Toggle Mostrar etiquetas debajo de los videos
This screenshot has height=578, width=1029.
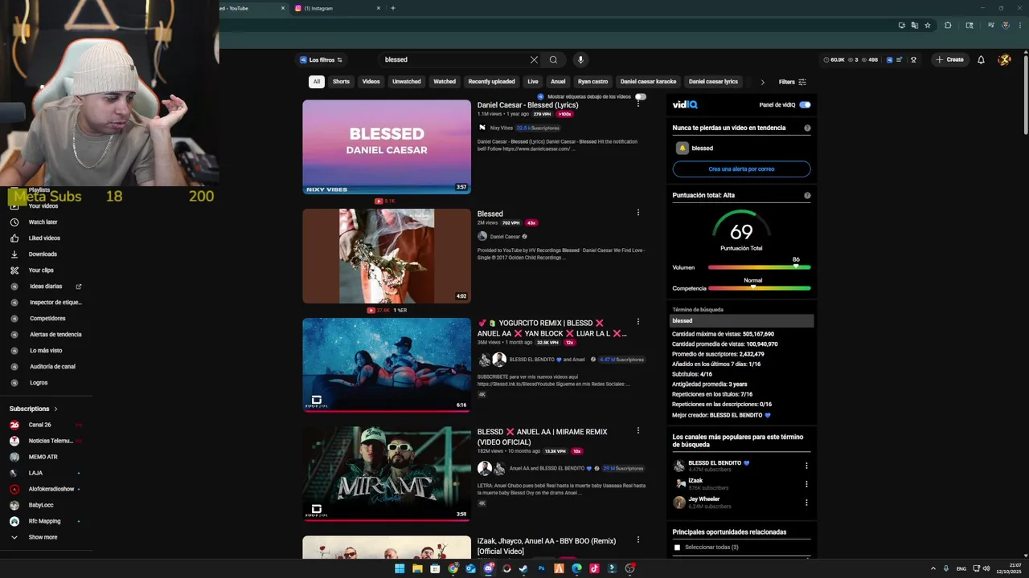point(641,96)
